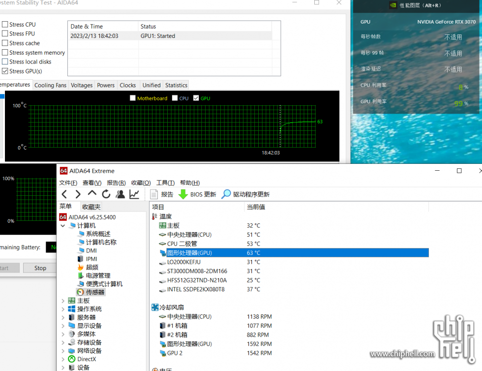
Task: Click the AIDA64 Extreme title bar logo
Action: (x=63, y=171)
